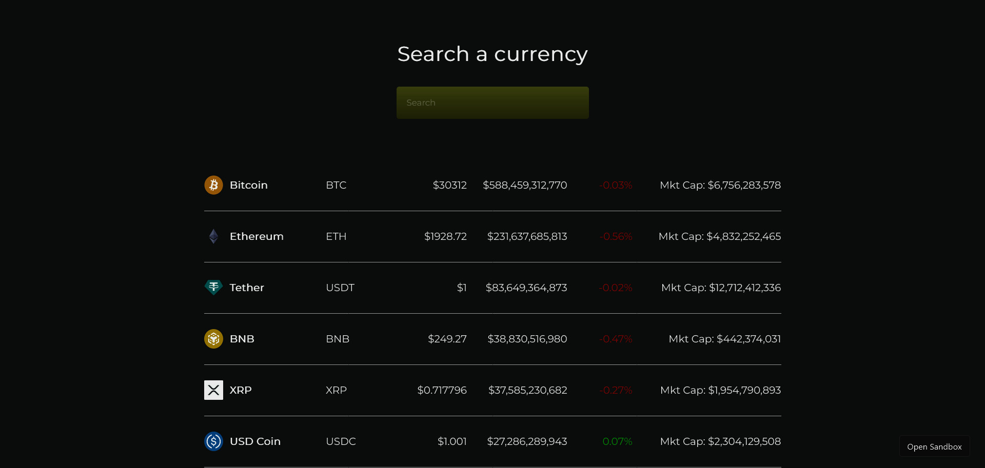Click Bitcoin's -0.03% change
985x468 pixels.
tap(616, 185)
